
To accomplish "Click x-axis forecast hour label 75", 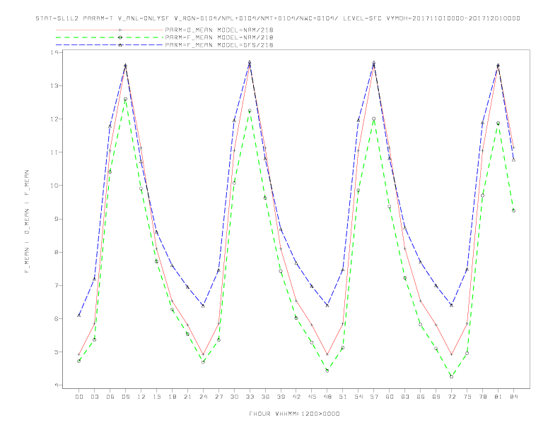I will coord(467,397).
